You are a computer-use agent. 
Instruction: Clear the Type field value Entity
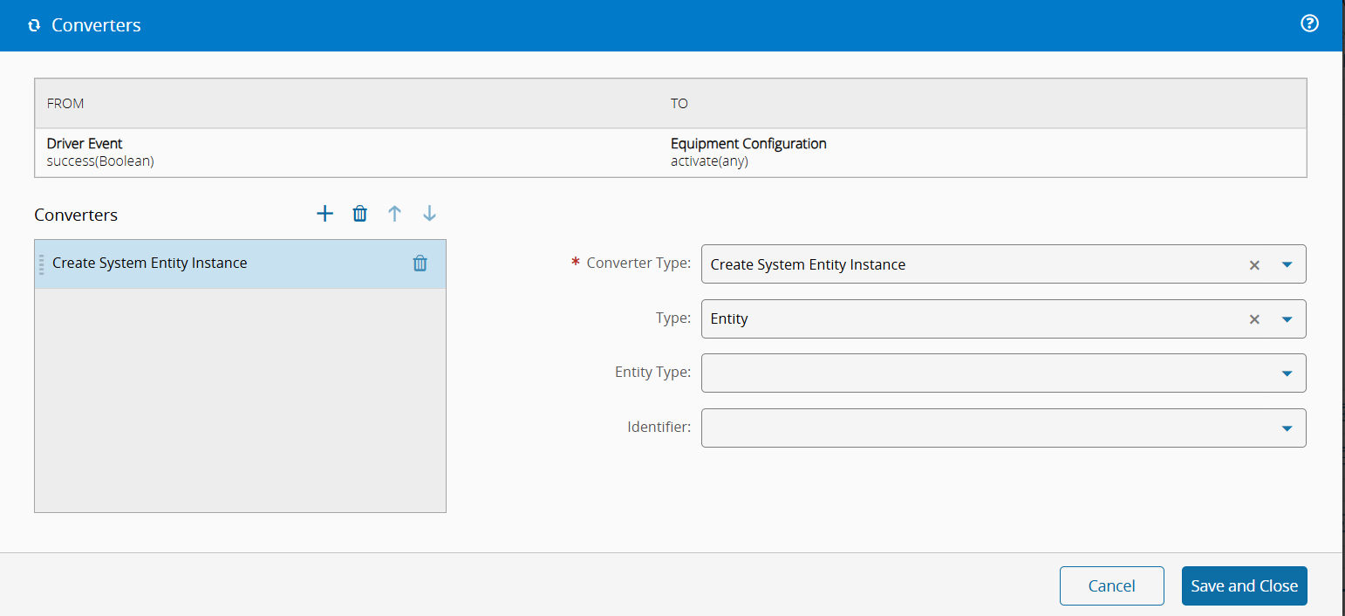(1254, 319)
